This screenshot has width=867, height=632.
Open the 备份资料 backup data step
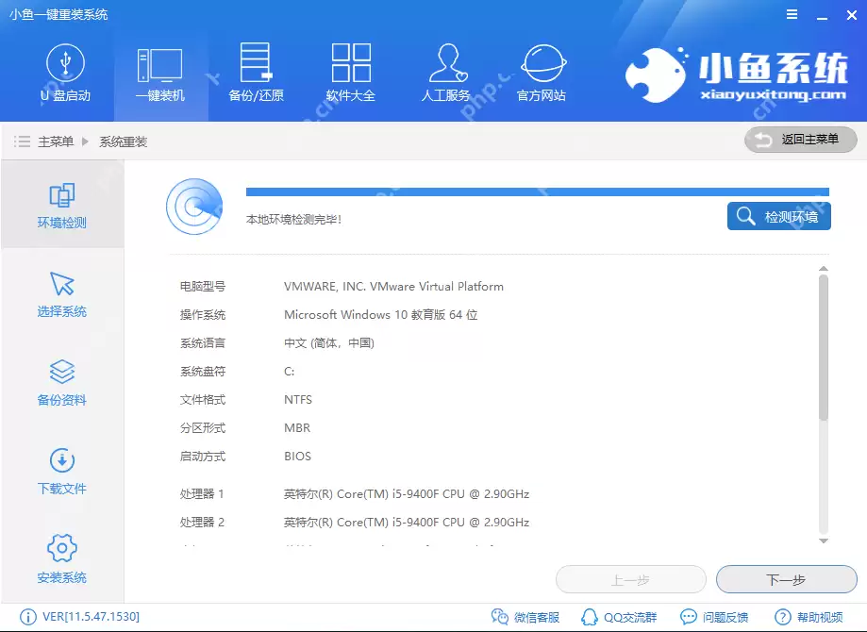tap(61, 382)
